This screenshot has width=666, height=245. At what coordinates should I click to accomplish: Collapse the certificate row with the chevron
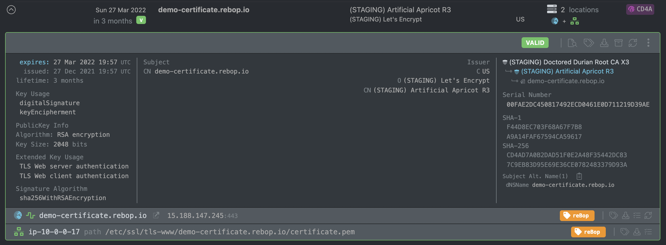point(11,10)
